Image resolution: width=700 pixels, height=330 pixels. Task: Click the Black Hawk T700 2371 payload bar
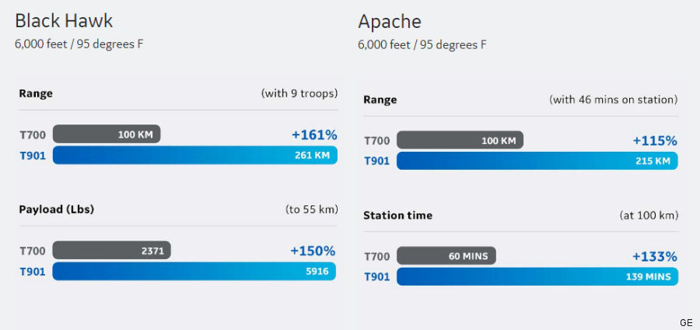pos(111,250)
